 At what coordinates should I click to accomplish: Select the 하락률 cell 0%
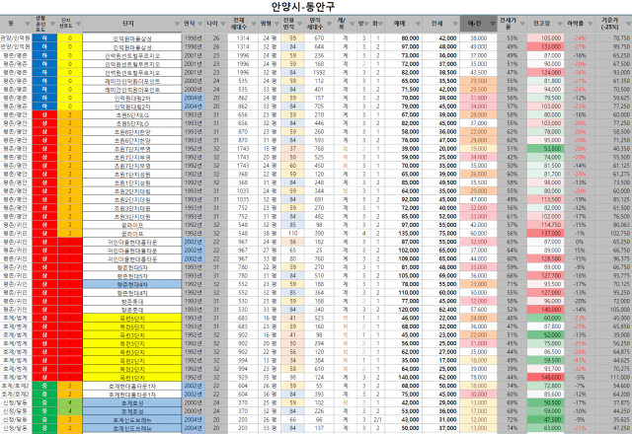pos(580,242)
